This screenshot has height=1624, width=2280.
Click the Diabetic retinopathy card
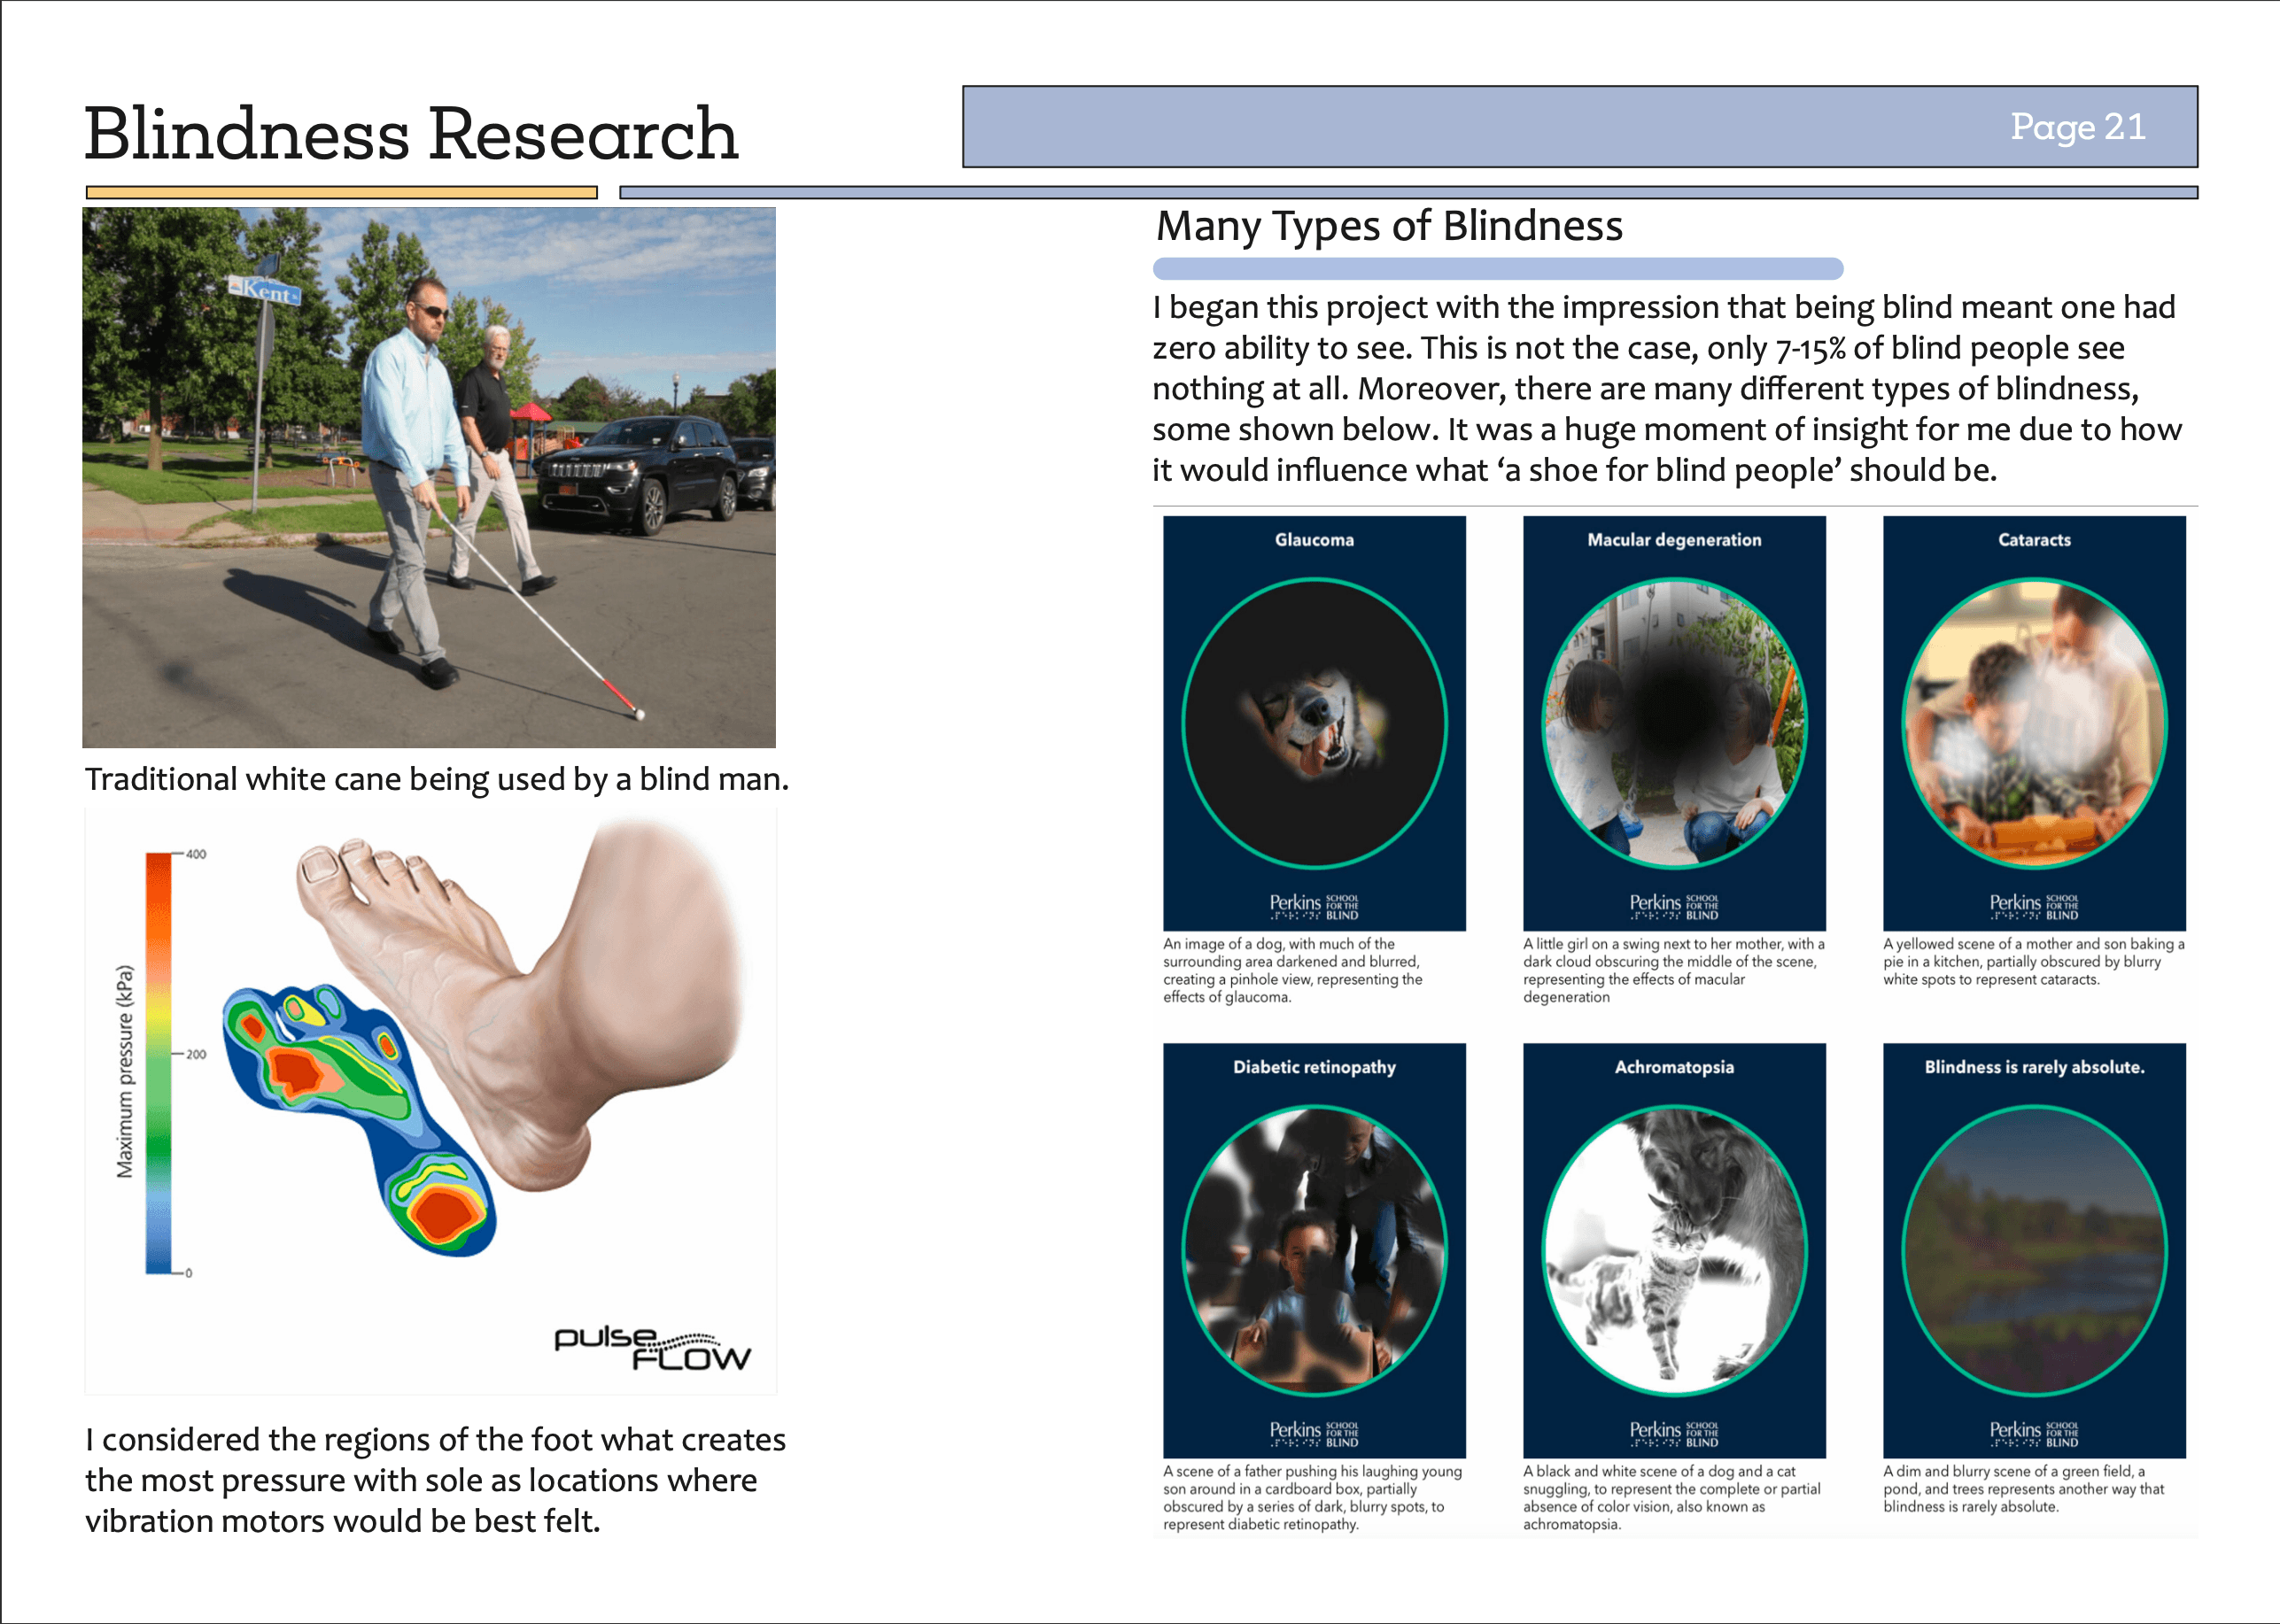click(1314, 1250)
